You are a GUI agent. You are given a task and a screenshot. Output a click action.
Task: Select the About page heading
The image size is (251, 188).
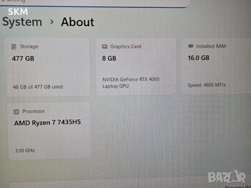click(x=78, y=22)
